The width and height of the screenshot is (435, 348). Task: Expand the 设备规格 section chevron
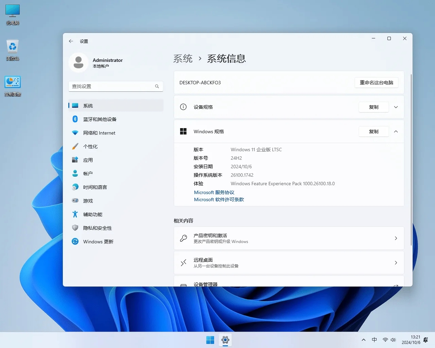coord(396,107)
